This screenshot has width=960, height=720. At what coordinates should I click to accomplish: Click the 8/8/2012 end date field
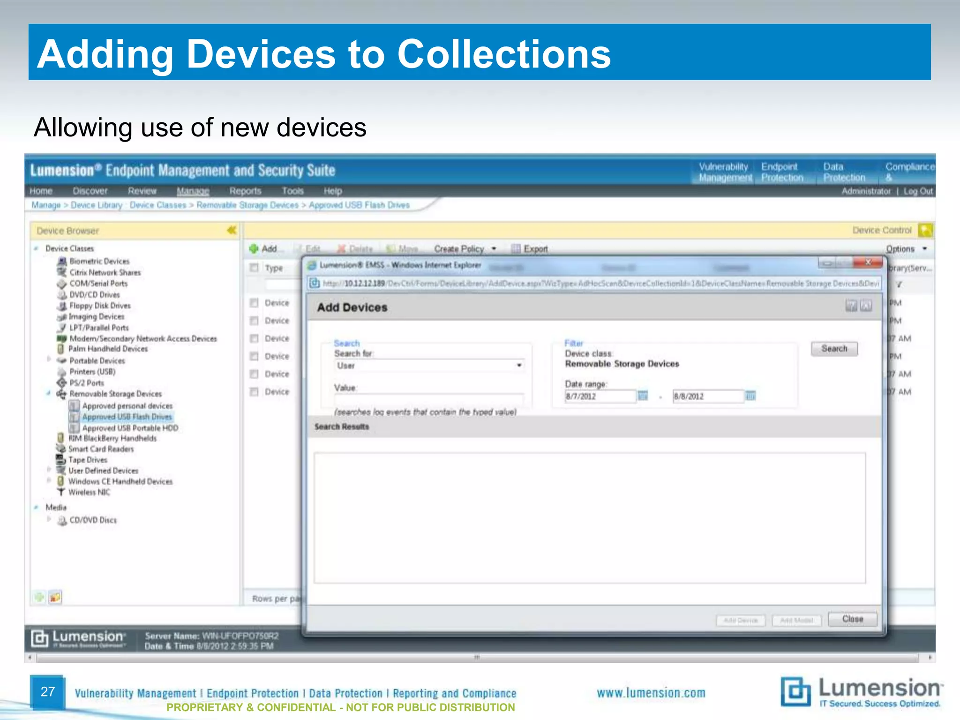708,396
